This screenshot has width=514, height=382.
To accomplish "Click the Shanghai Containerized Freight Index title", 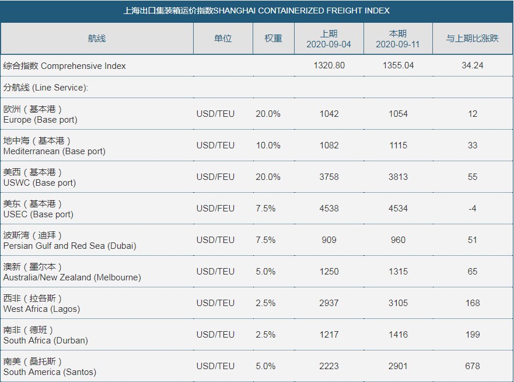I will pyautogui.click(x=257, y=11).
